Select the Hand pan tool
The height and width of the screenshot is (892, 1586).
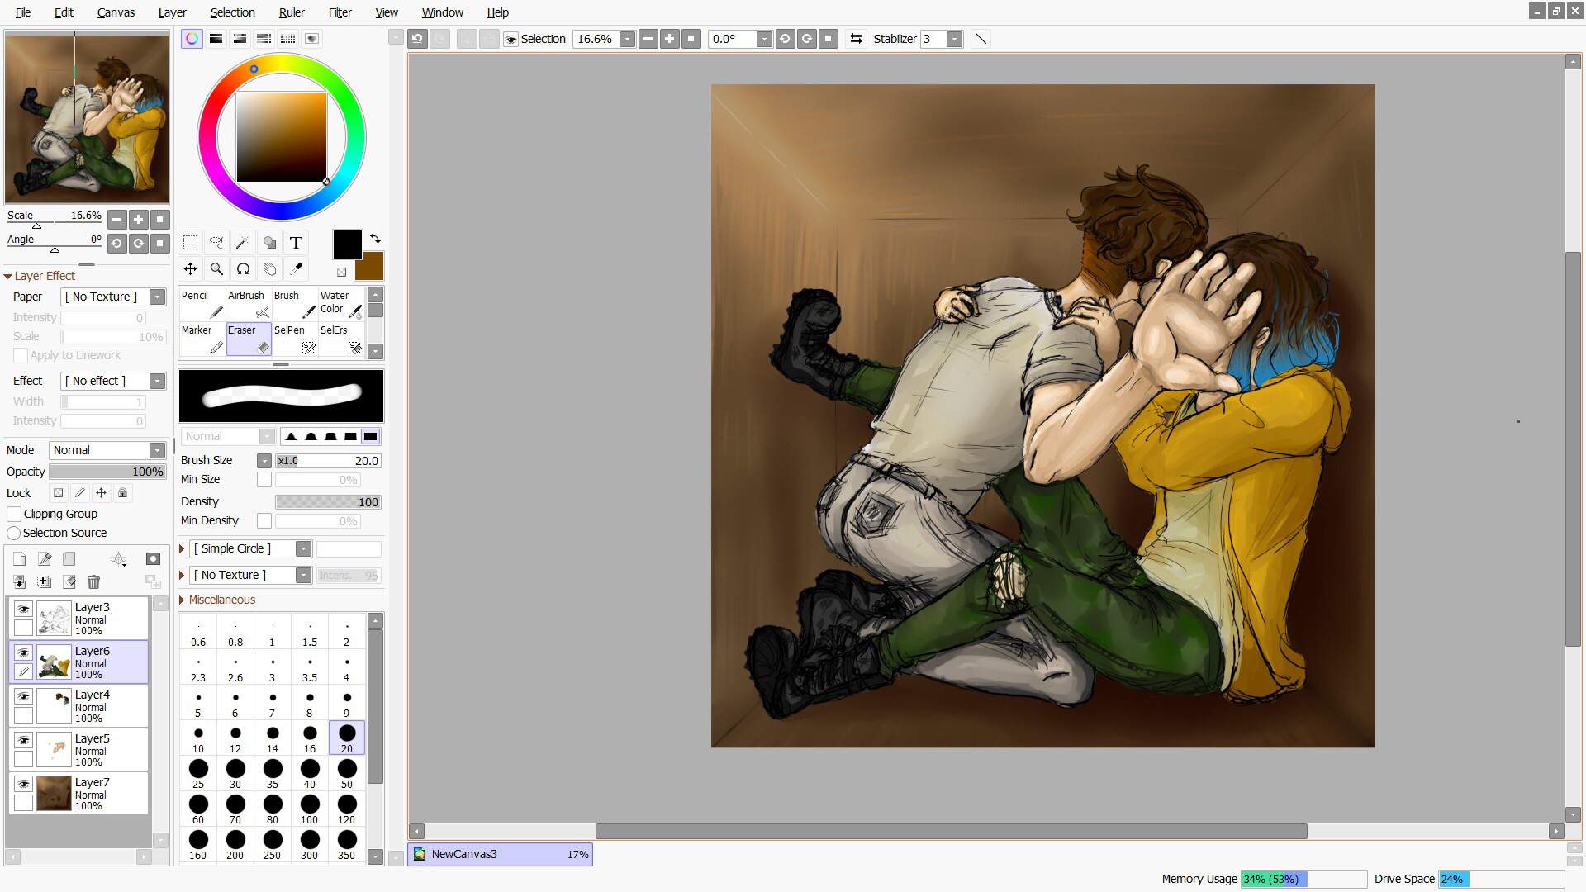pos(269,269)
